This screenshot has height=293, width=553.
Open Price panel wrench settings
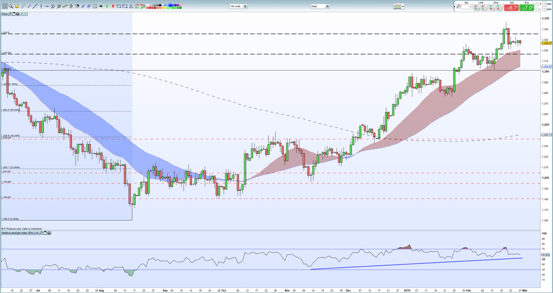coord(10,14)
